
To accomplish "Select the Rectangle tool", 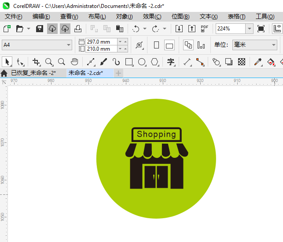I will 129,62.
